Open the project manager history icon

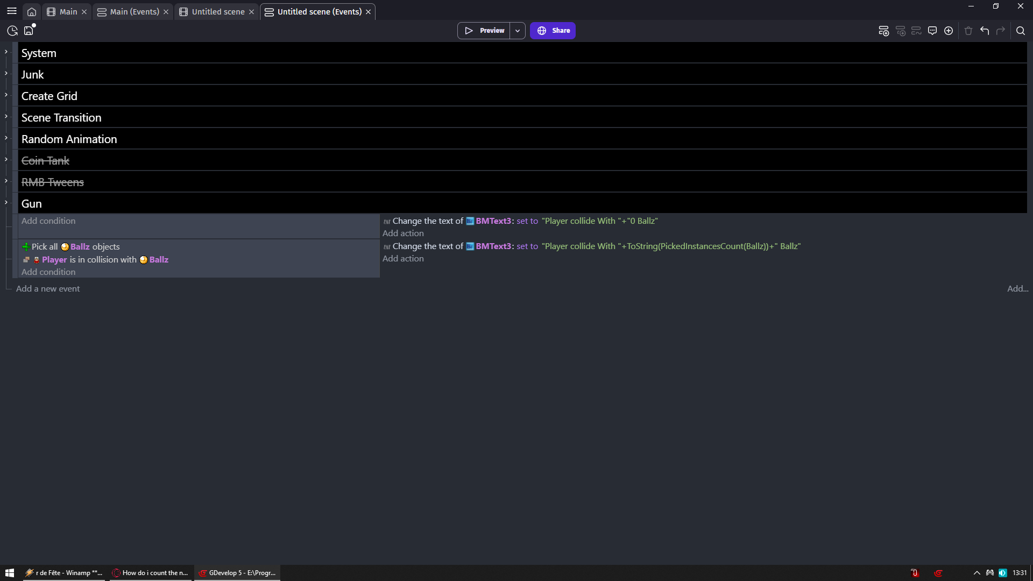coord(12,31)
